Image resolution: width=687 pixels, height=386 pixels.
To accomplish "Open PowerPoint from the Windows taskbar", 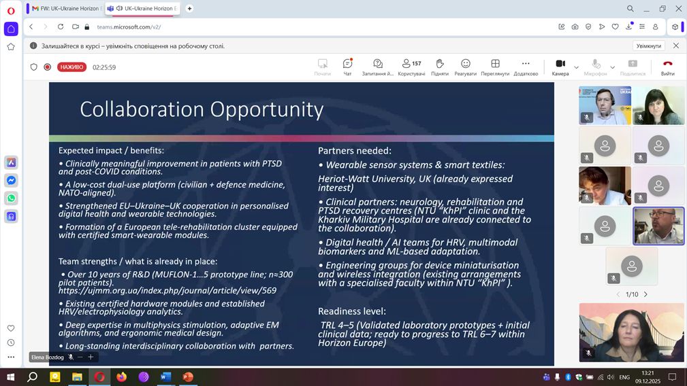I will click(x=188, y=376).
